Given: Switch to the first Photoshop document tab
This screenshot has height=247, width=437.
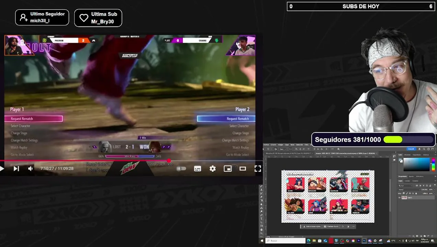Looking at the screenshot, I should pyautogui.click(x=289, y=153).
